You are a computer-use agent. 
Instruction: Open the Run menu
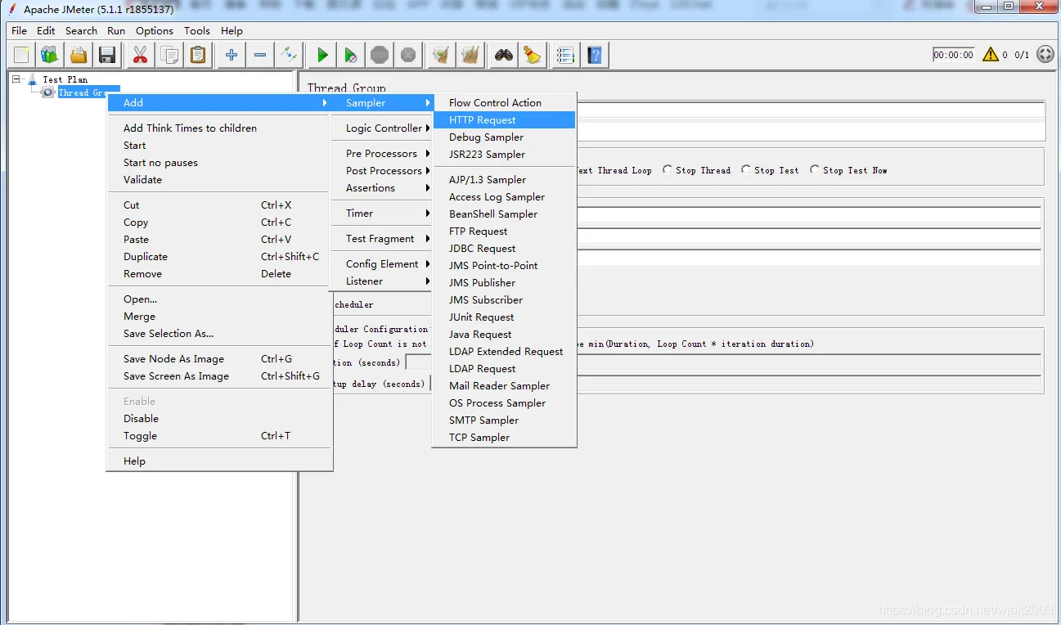(x=116, y=30)
